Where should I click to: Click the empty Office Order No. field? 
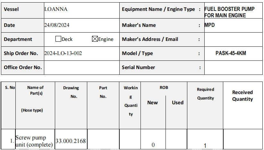[x=81, y=67]
